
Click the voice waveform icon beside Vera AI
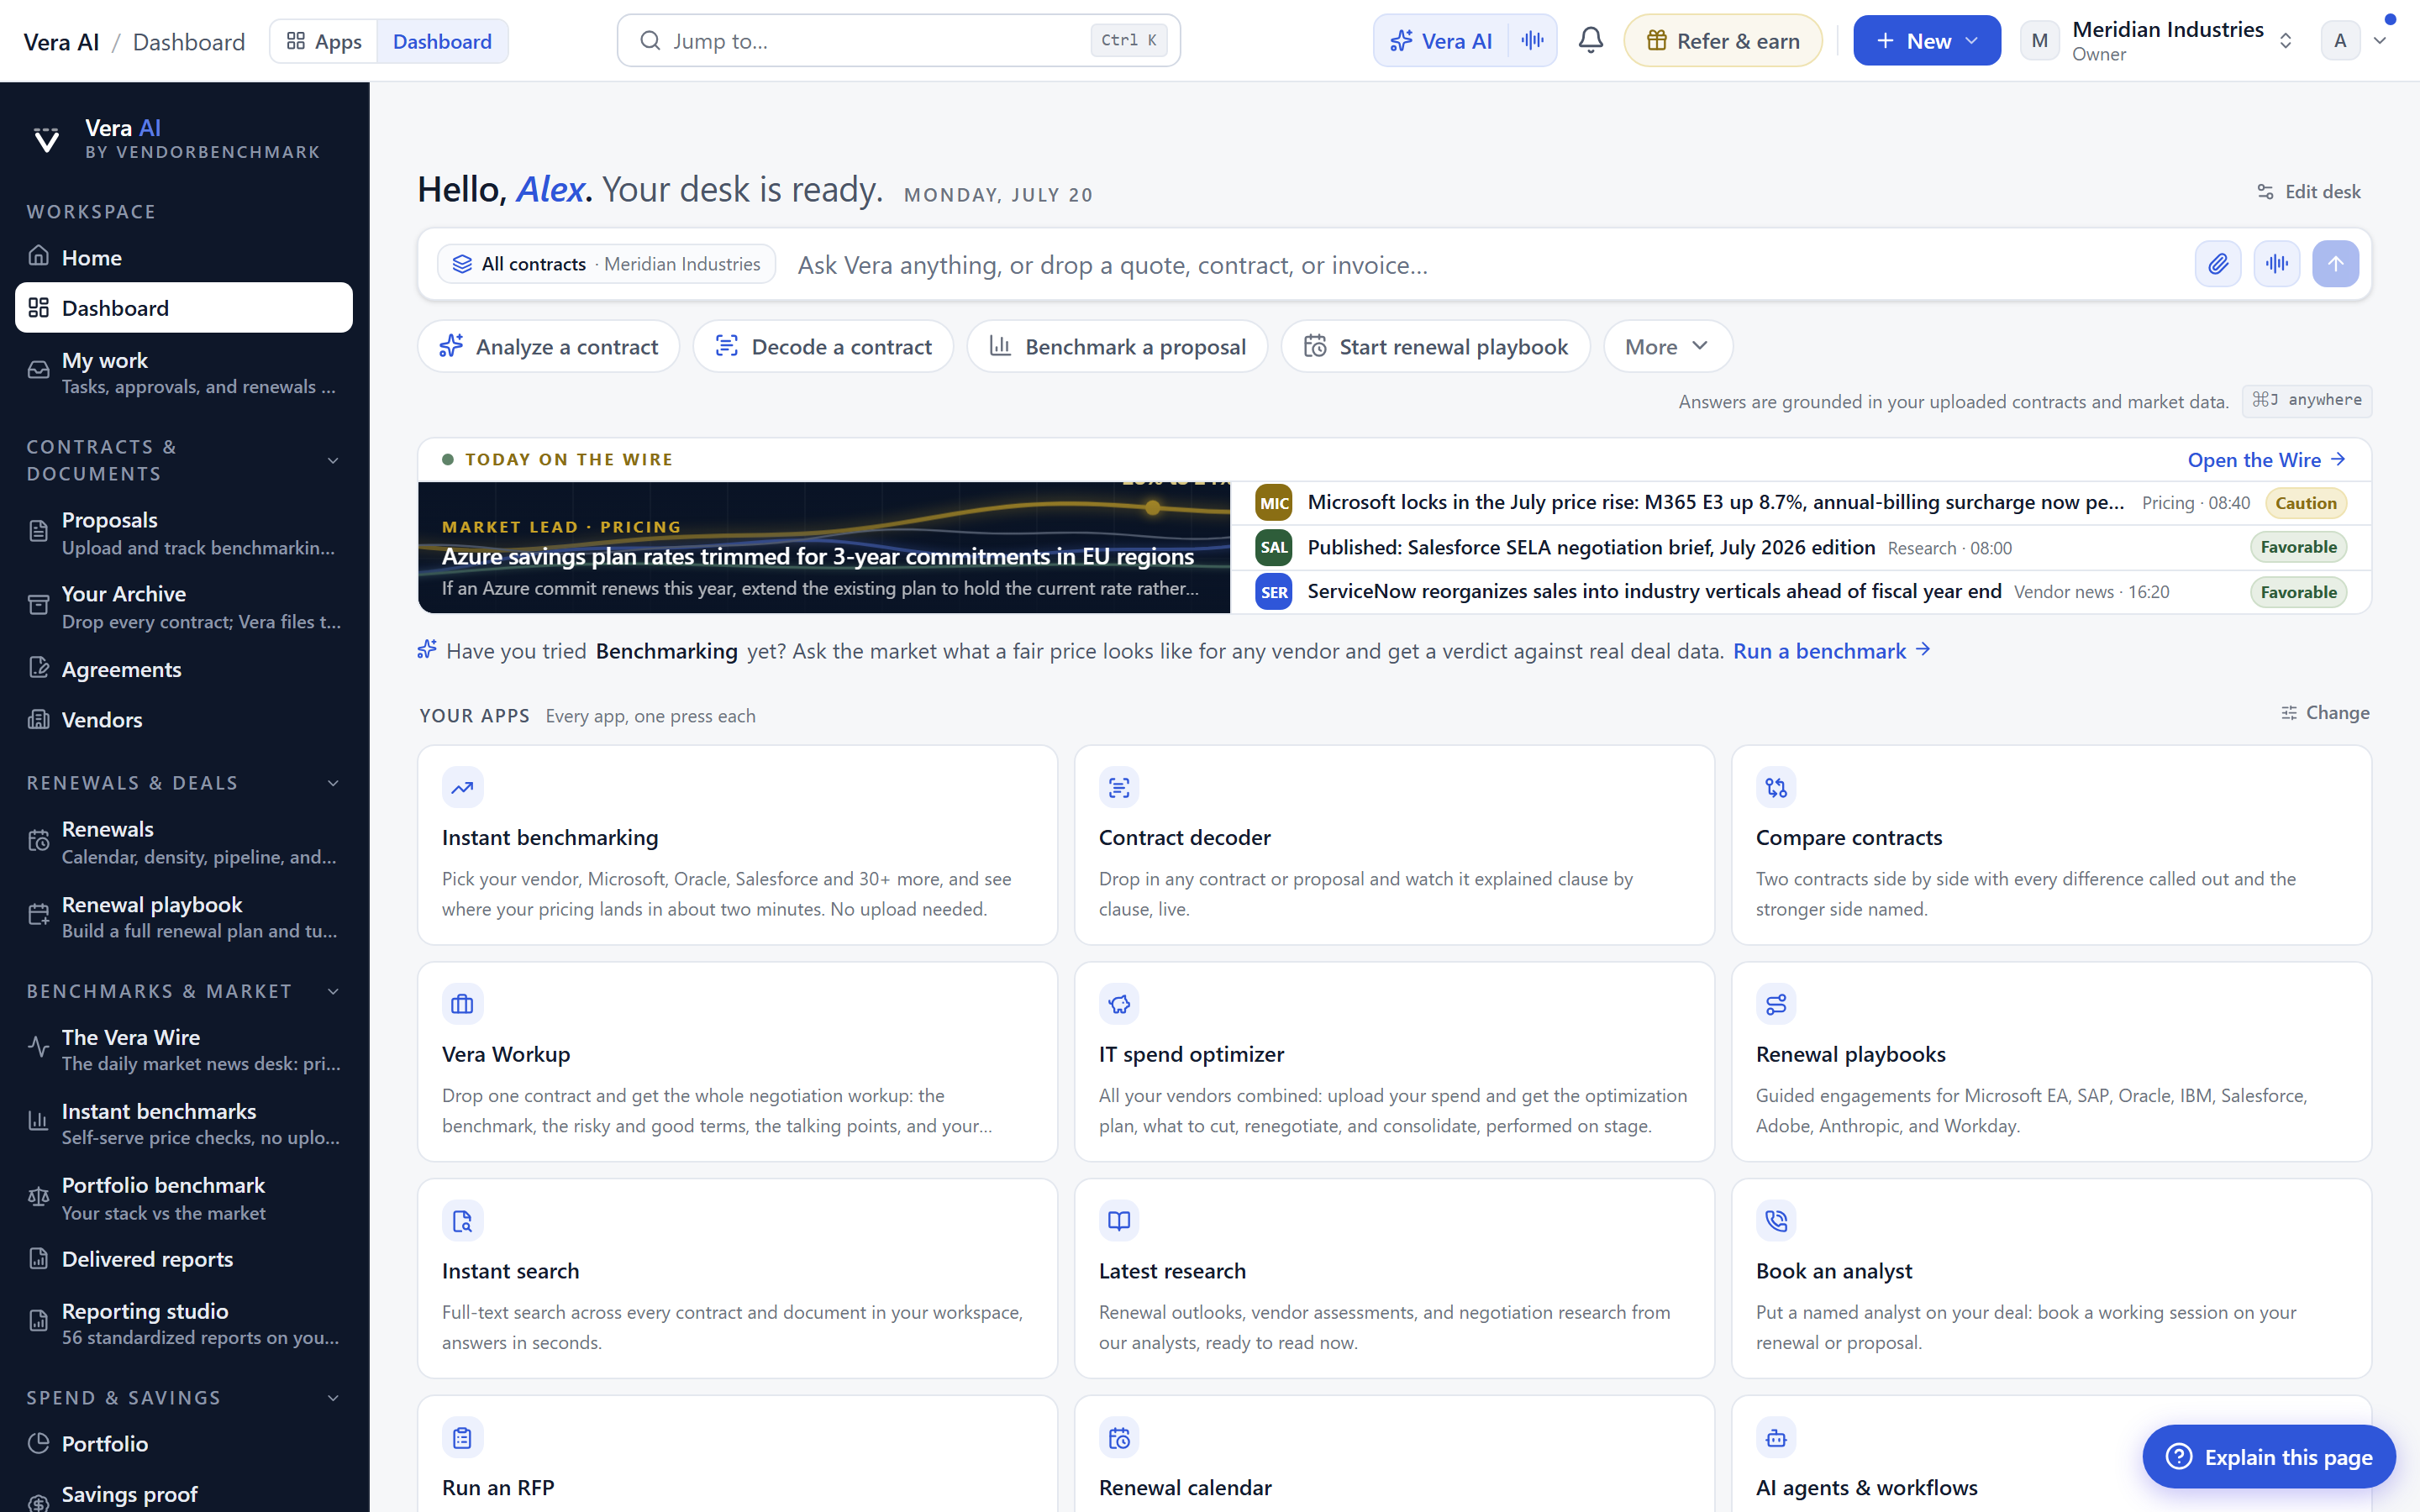(1532, 41)
